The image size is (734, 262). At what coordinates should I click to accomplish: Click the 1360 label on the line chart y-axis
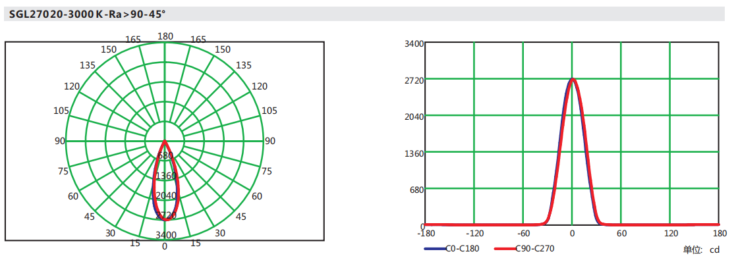[414, 153]
